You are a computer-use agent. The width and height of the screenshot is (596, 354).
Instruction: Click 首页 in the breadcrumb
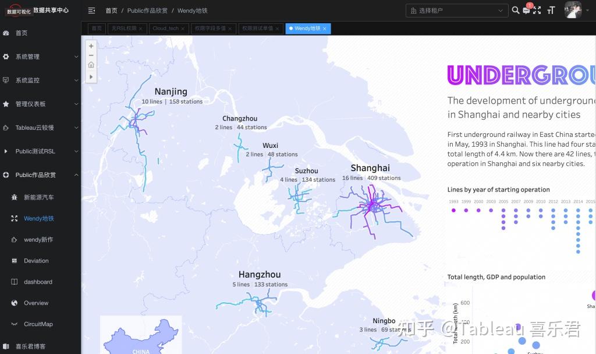tap(111, 10)
